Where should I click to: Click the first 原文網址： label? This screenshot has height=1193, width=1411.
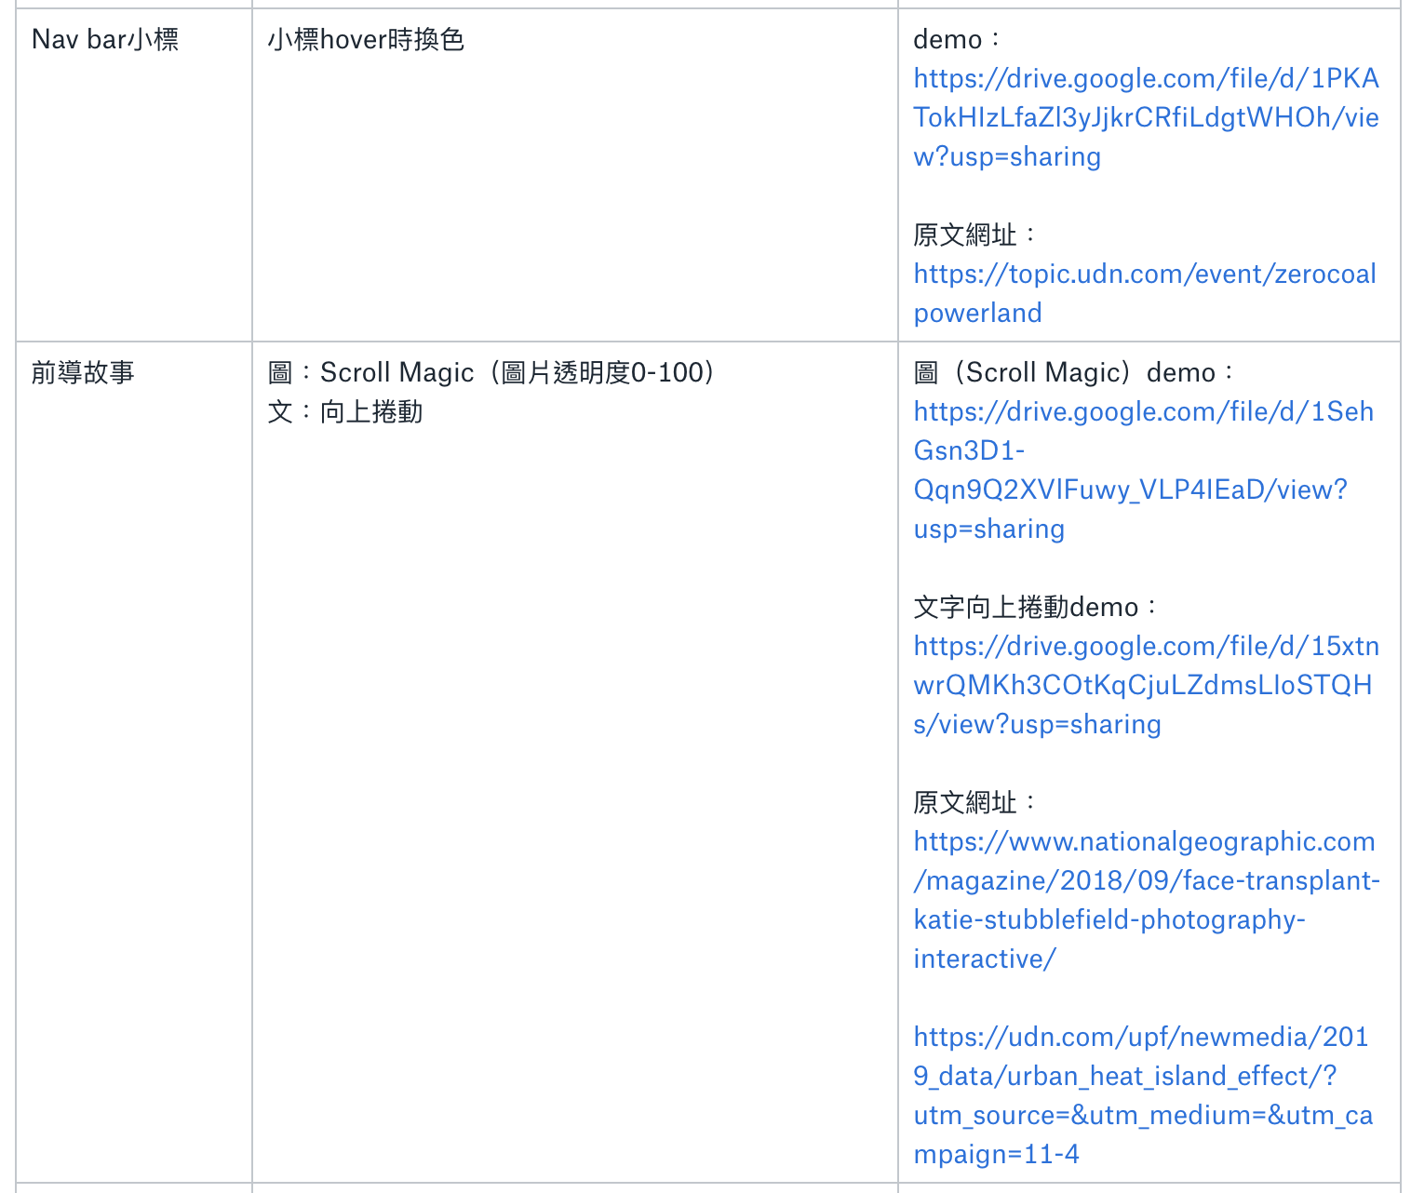click(963, 235)
